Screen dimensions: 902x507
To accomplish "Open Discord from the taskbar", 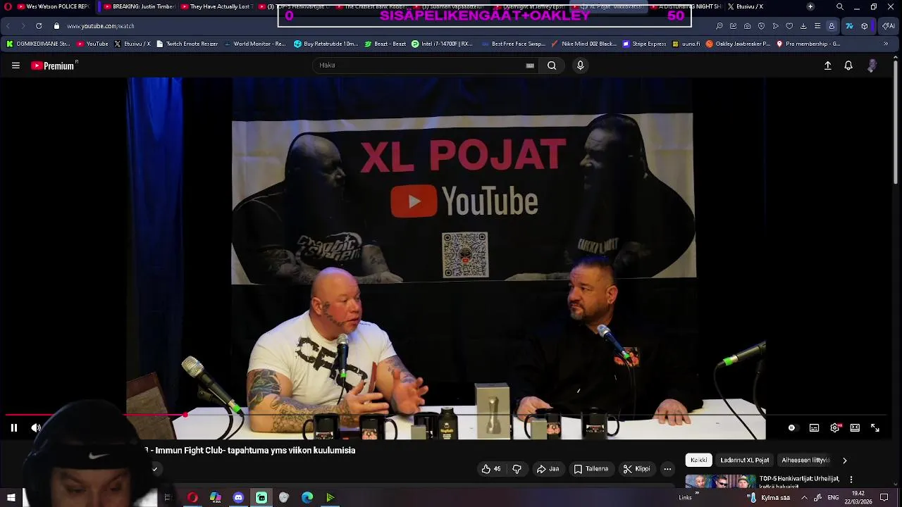I will click(238, 498).
